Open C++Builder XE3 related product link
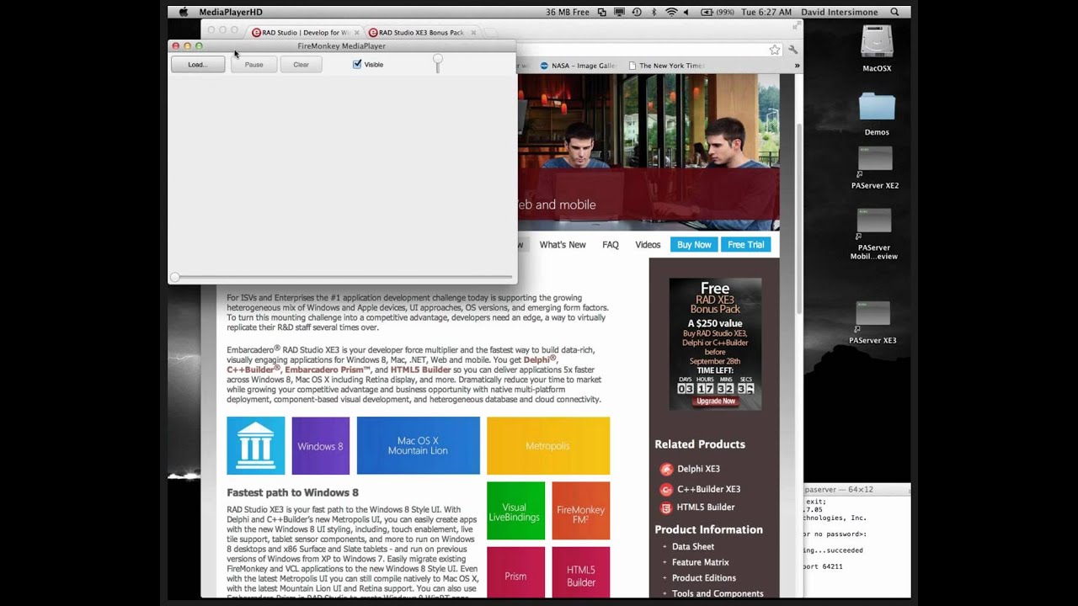The width and height of the screenshot is (1078, 606). pyautogui.click(x=708, y=489)
